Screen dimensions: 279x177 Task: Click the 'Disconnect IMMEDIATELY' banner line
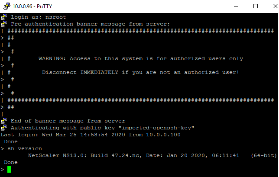pos(140,72)
